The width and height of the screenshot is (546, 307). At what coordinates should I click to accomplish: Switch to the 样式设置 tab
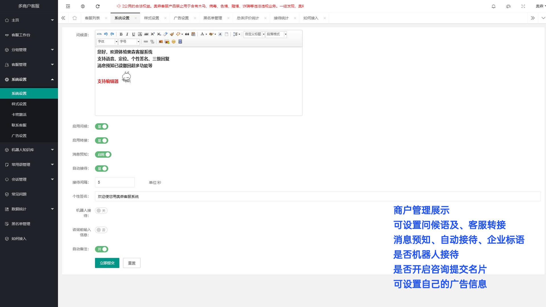point(152,18)
